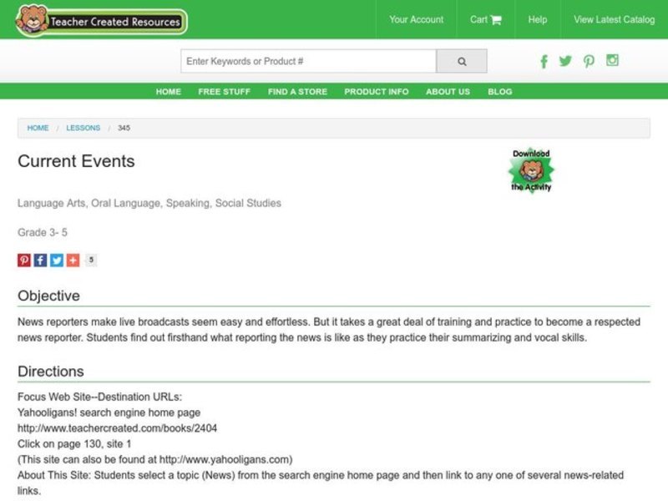This screenshot has height=501, width=668.
Task: Open the Help page link
Action: click(x=538, y=19)
